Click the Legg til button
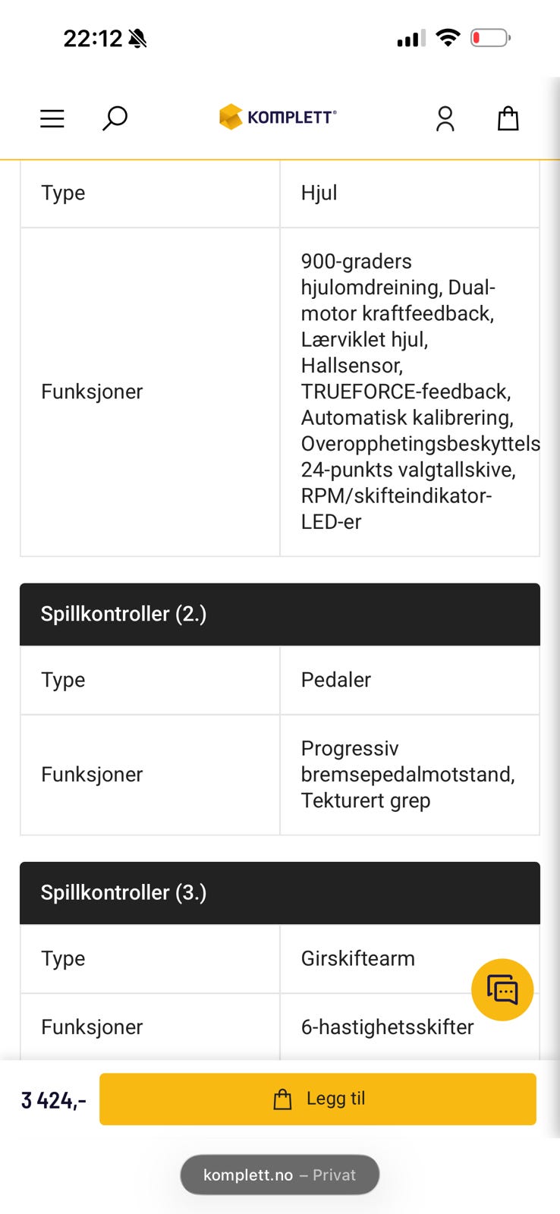The height and width of the screenshot is (1214, 560). [318, 1099]
